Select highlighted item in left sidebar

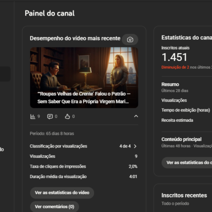tap(5, 74)
